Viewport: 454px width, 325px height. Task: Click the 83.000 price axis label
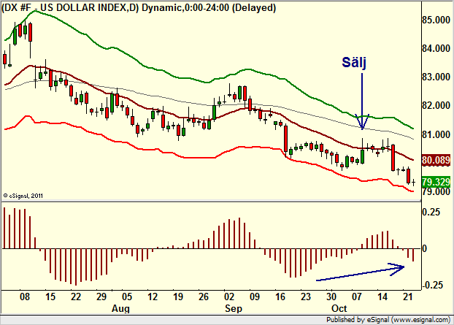tap(436, 77)
